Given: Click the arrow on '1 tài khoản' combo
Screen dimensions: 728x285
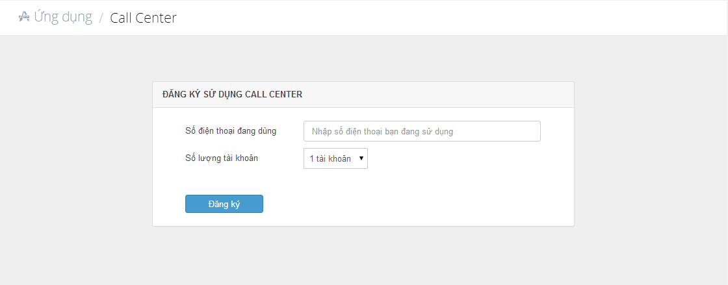Looking at the screenshot, I should (361, 158).
